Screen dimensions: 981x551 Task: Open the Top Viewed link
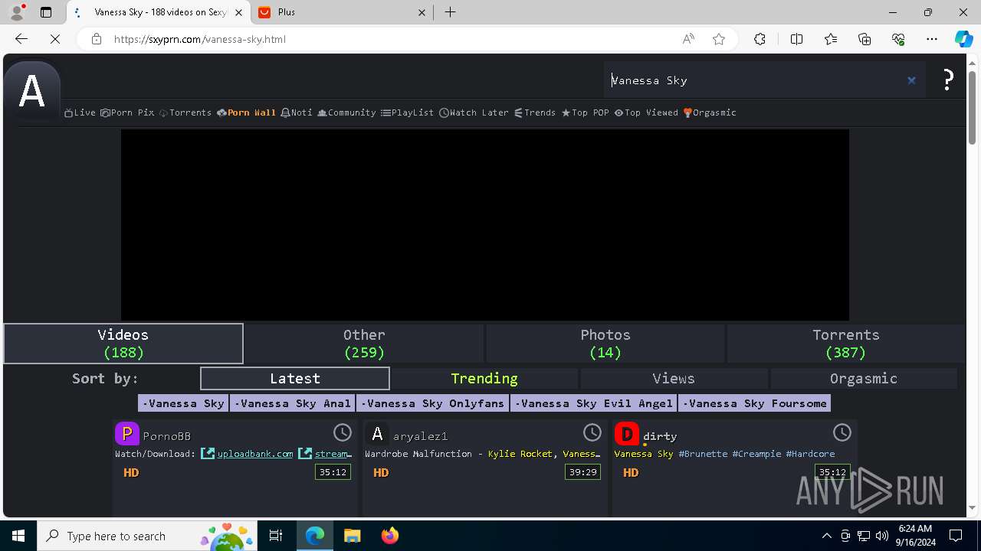tap(646, 112)
